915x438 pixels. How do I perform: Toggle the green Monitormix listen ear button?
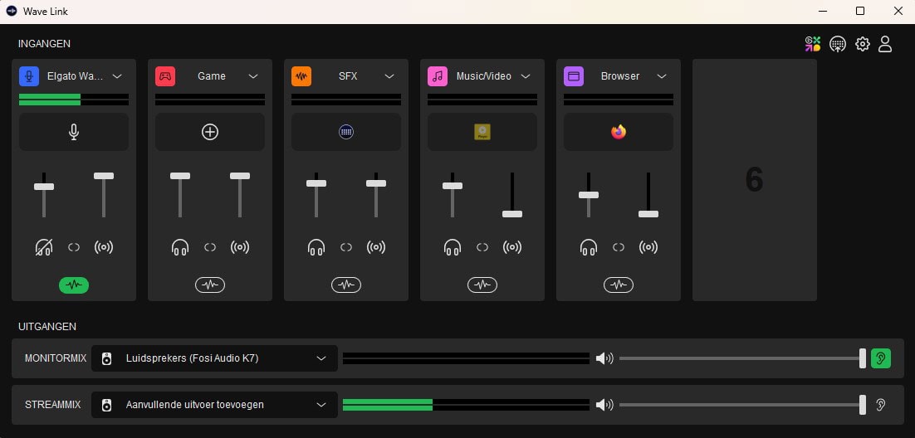click(x=881, y=358)
